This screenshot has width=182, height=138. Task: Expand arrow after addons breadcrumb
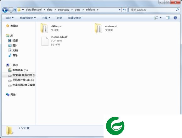coord(98,10)
